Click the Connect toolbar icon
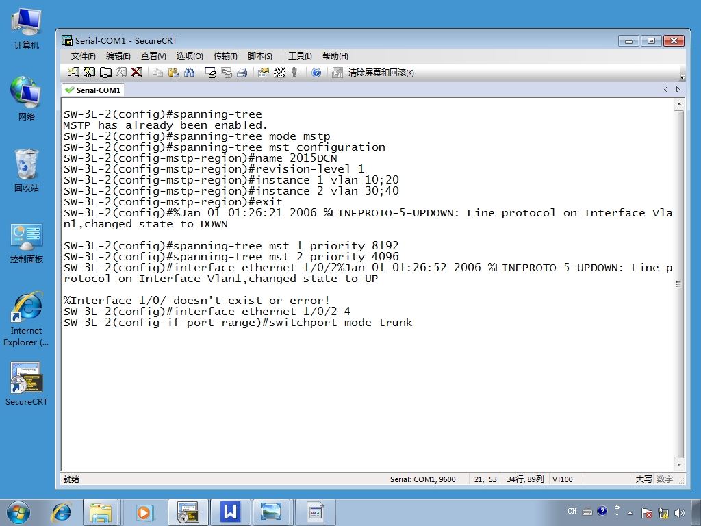 pos(74,73)
